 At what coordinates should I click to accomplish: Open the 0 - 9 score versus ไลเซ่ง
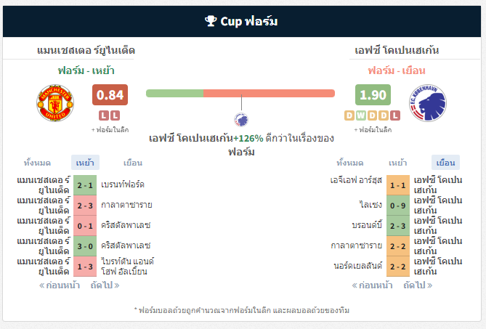point(397,205)
